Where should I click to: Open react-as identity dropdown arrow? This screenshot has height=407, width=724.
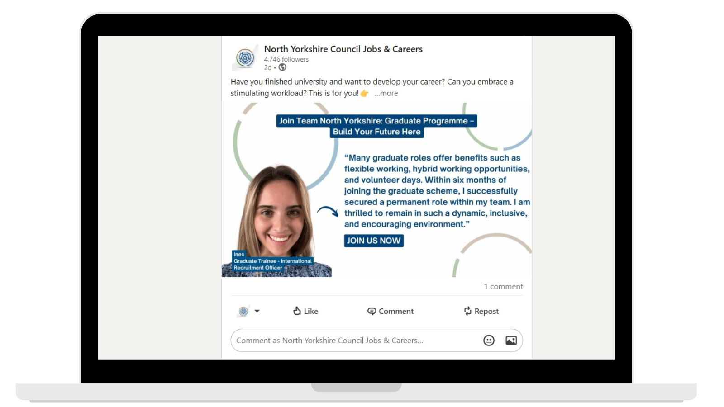coord(257,311)
